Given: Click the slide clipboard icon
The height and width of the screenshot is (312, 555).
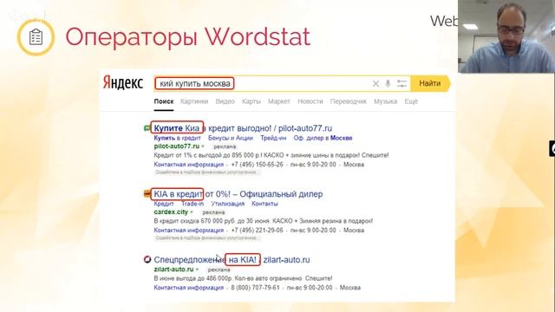Looking at the screenshot, I should tap(36, 37).
